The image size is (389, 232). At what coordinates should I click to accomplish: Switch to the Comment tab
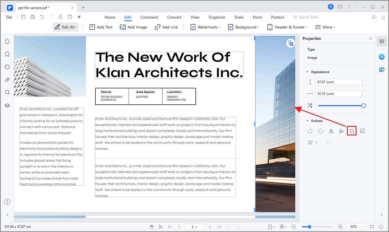pyautogui.click(x=149, y=17)
